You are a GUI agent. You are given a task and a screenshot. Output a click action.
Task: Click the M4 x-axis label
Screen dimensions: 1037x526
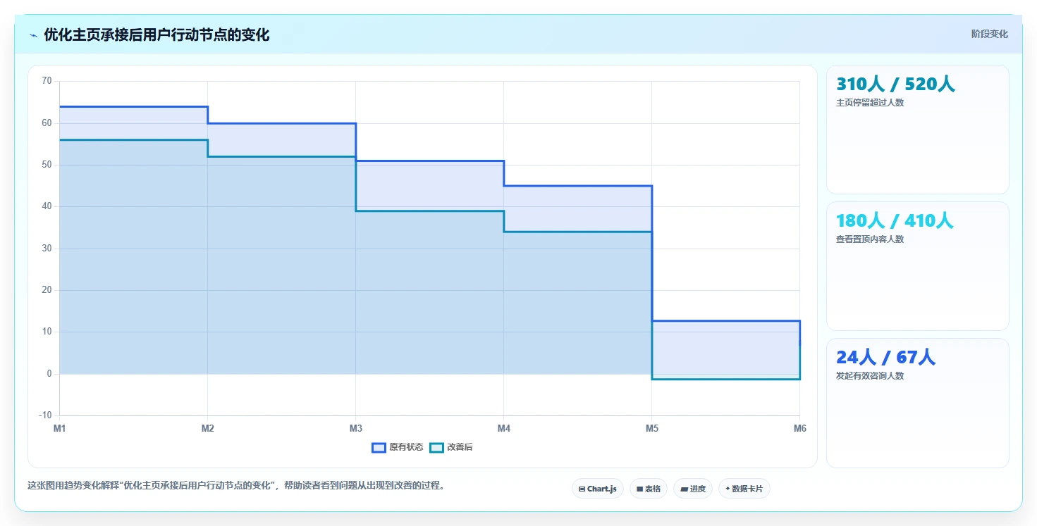pyautogui.click(x=503, y=428)
